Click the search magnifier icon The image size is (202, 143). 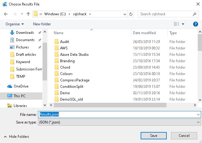click(x=195, y=14)
